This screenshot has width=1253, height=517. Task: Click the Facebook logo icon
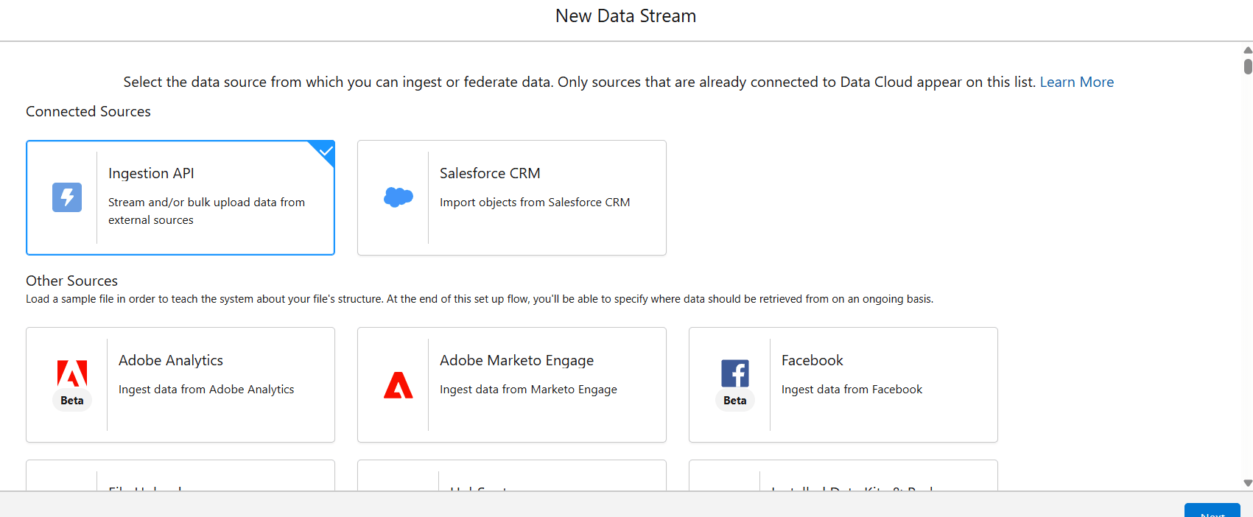pyautogui.click(x=735, y=373)
